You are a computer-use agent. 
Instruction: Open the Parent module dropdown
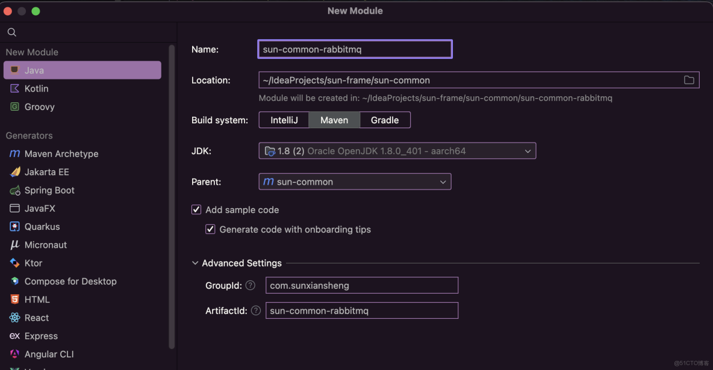pyautogui.click(x=443, y=181)
